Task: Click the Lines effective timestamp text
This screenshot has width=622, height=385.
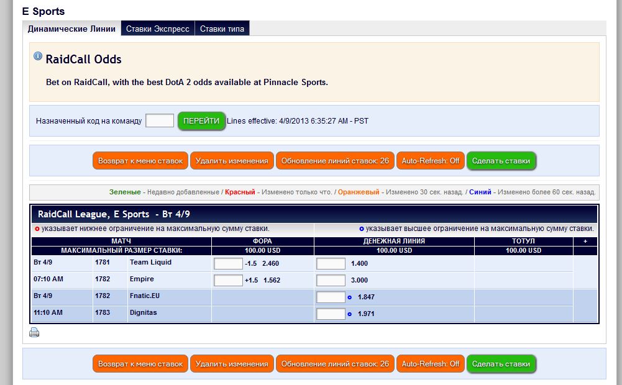Action: click(x=298, y=121)
